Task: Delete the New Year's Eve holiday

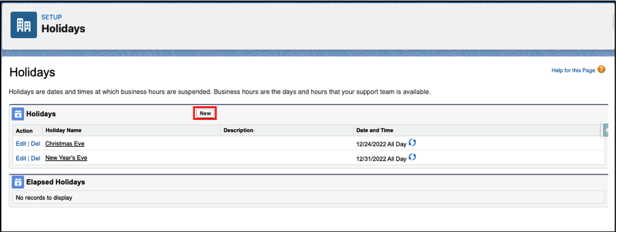Action: 35,158
